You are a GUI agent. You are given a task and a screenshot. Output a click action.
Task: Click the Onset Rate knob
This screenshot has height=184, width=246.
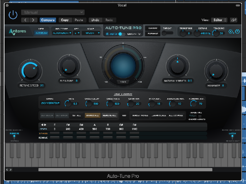(x=110, y=104)
